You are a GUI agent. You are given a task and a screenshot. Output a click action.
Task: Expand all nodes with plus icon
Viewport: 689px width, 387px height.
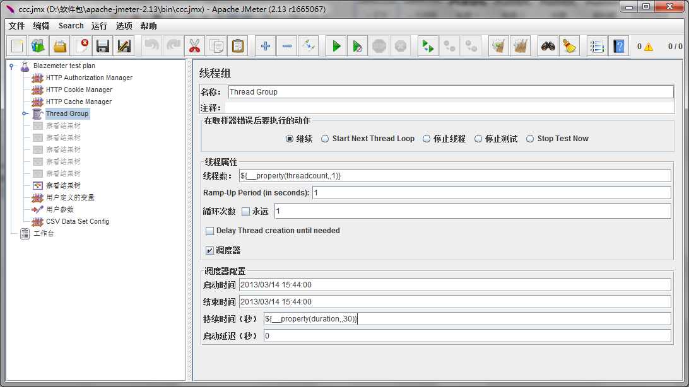pyautogui.click(x=266, y=46)
